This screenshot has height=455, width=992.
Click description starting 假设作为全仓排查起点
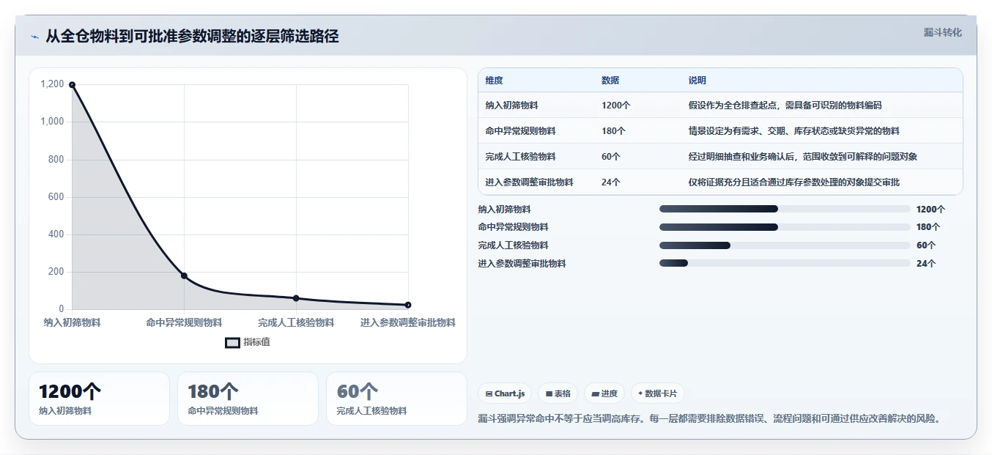coord(785,106)
